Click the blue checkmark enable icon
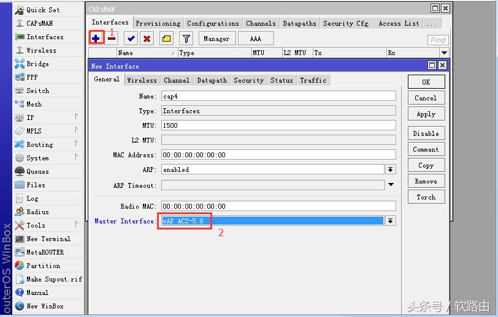 coord(131,39)
